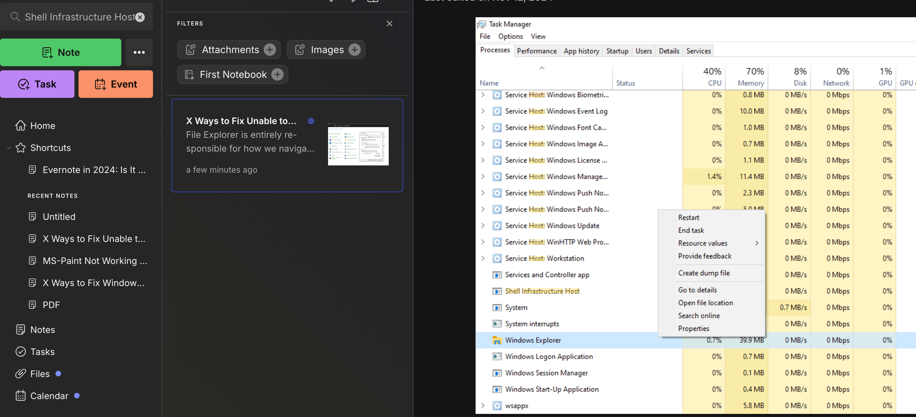
Task: Open the Files section with paperclip icon
Action: click(40, 373)
